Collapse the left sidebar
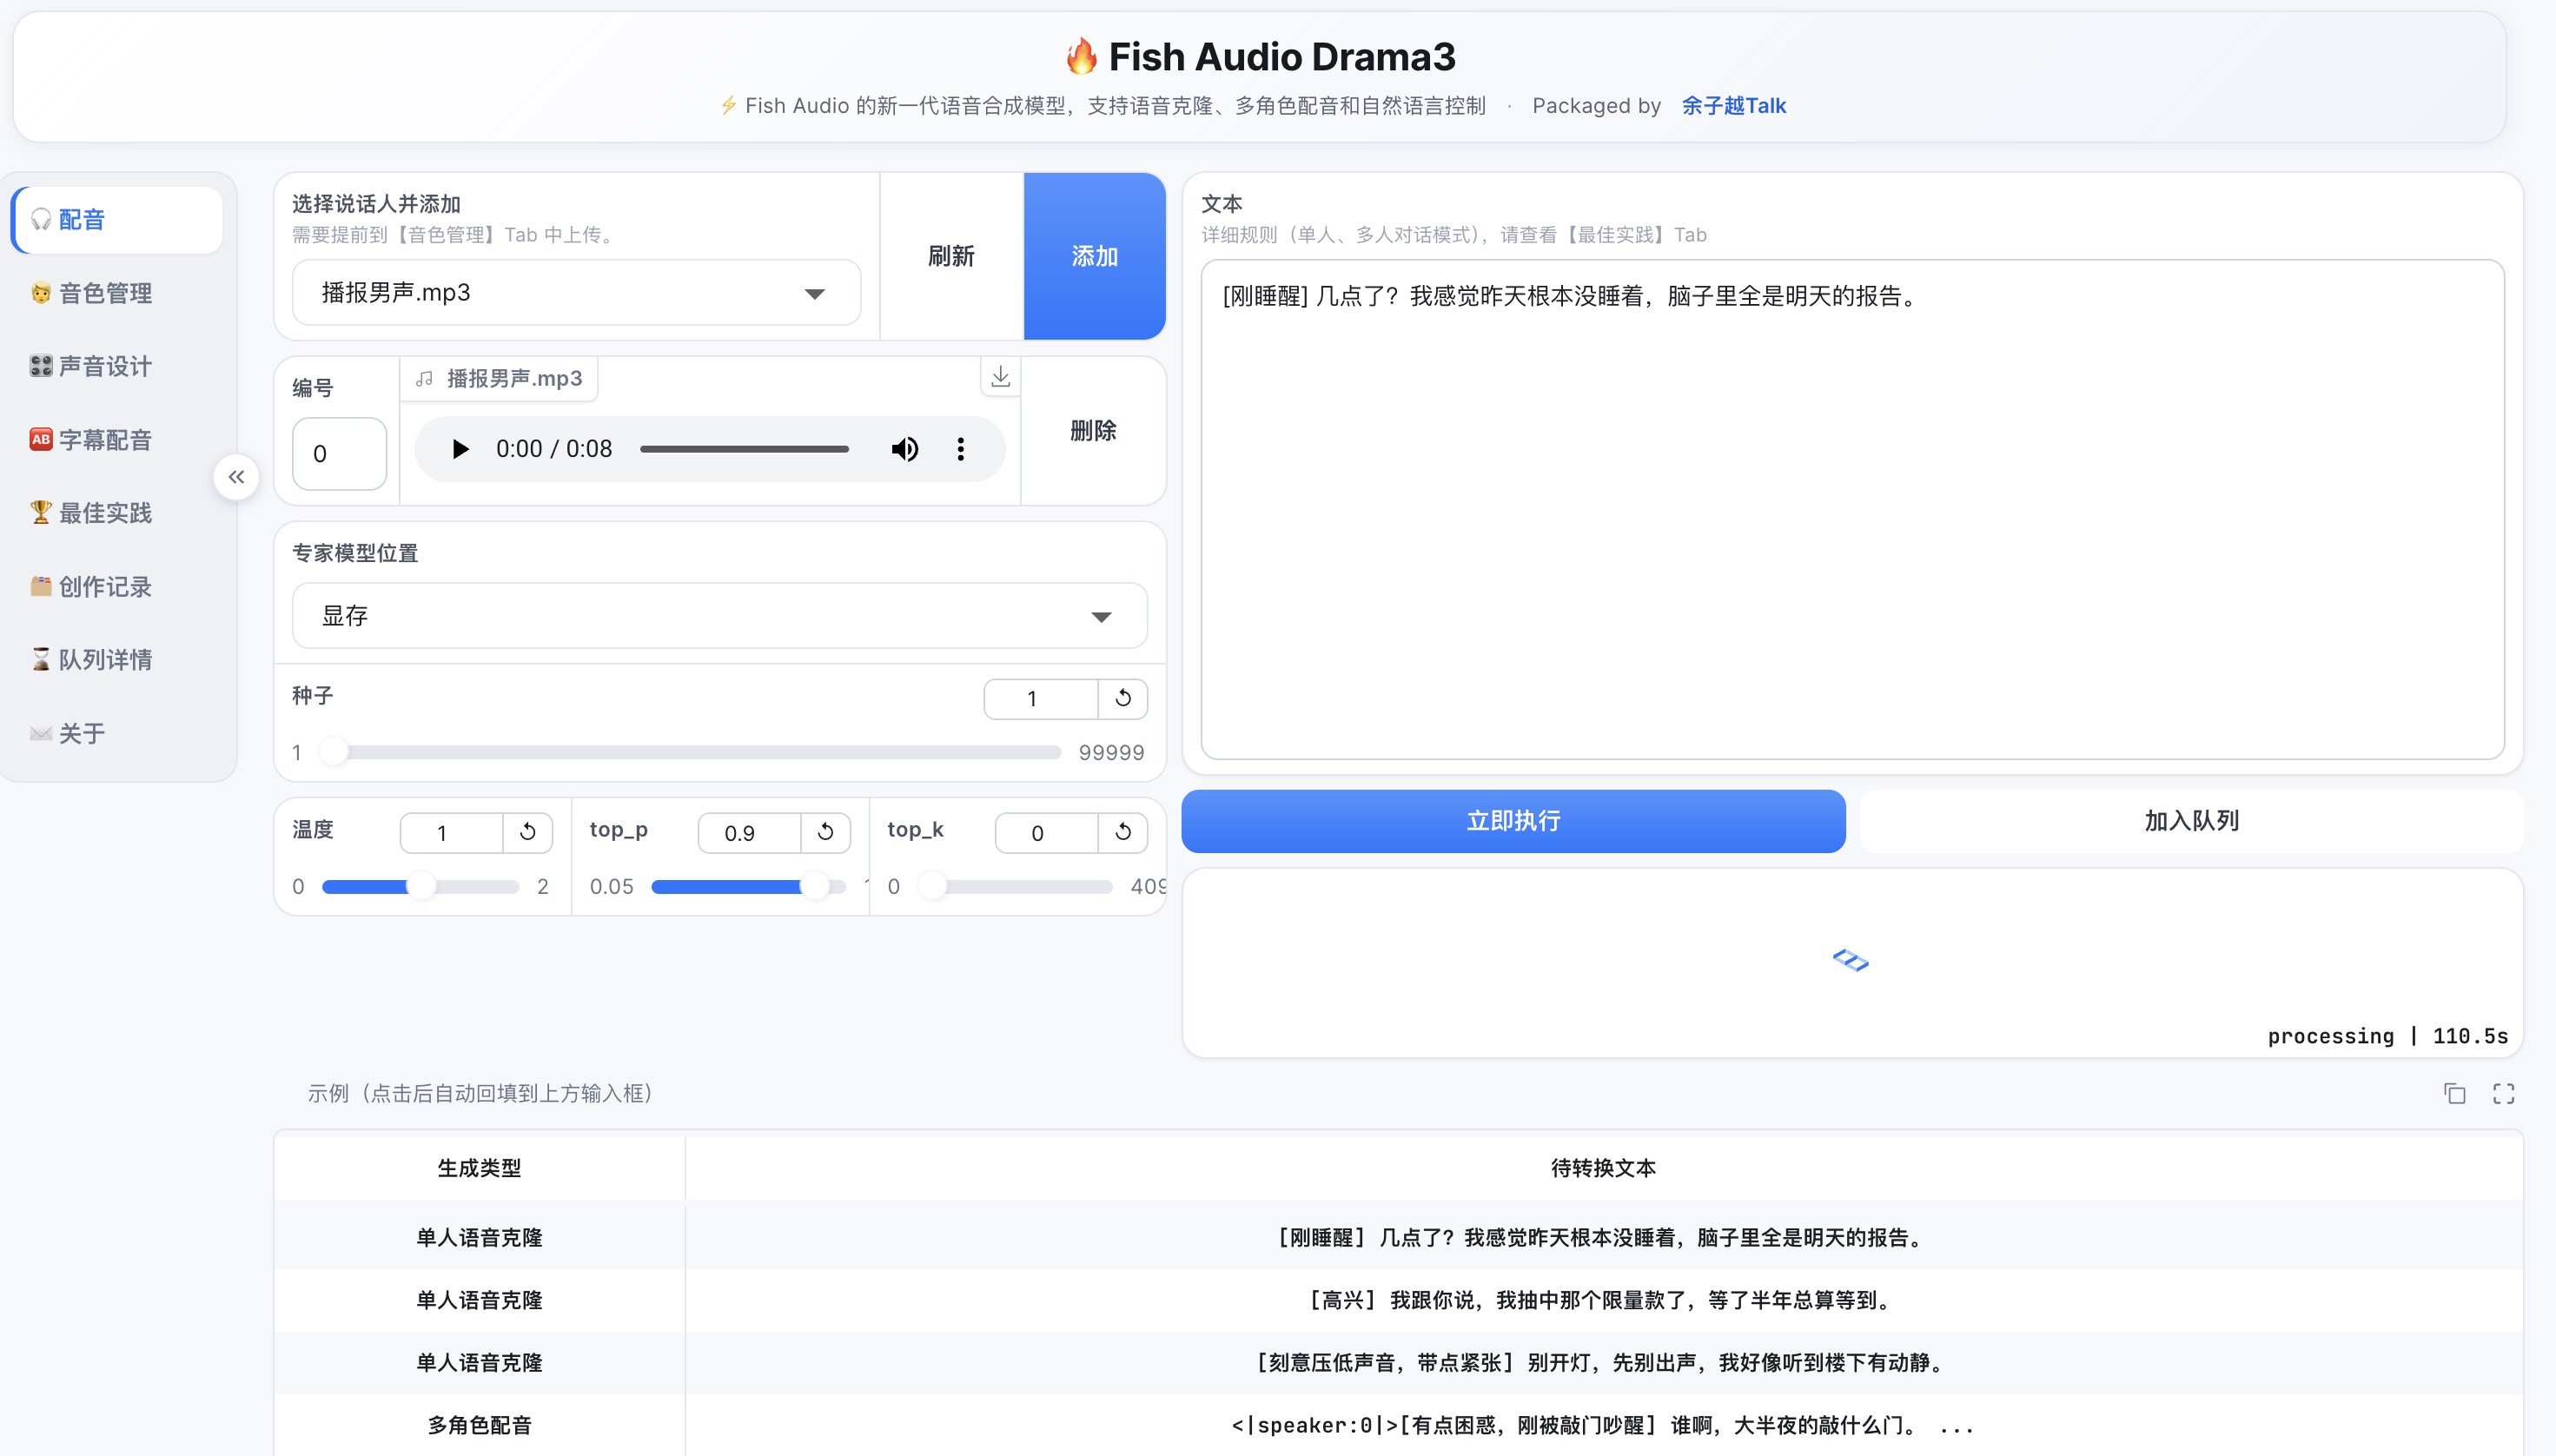 tap(236, 477)
